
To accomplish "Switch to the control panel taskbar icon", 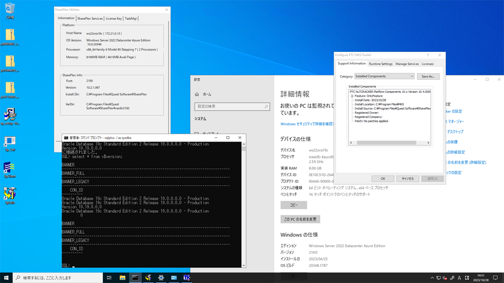I will [x=174, y=278].
